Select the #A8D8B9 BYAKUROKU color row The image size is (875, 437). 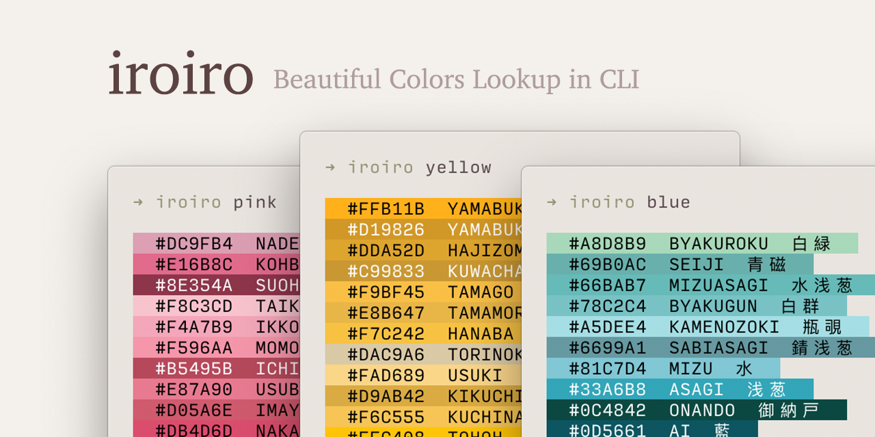click(x=701, y=244)
